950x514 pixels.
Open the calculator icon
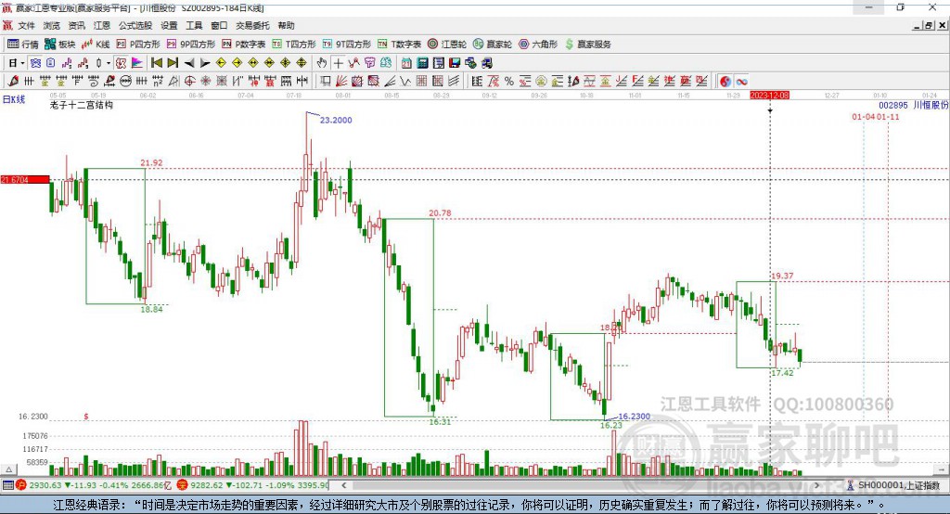(422, 63)
